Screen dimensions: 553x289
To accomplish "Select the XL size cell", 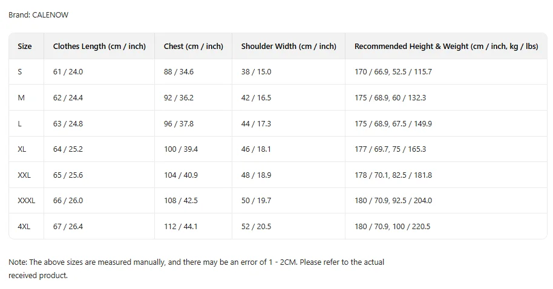I will [22, 149].
